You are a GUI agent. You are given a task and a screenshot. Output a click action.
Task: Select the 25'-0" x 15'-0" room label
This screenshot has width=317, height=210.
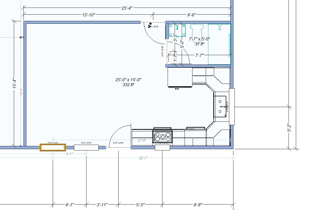click(x=128, y=80)
